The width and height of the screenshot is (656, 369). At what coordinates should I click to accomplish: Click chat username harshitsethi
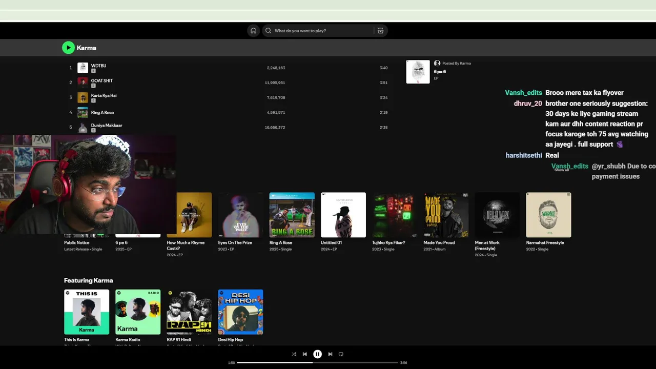coord(524,155)
